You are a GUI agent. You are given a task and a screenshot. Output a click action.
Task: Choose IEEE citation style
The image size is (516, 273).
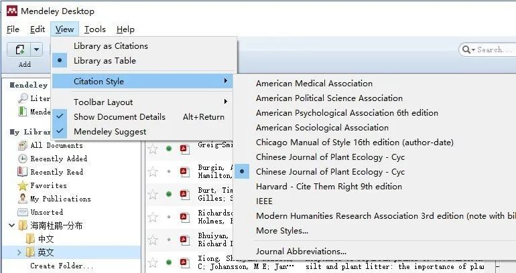tap(375, 201)
